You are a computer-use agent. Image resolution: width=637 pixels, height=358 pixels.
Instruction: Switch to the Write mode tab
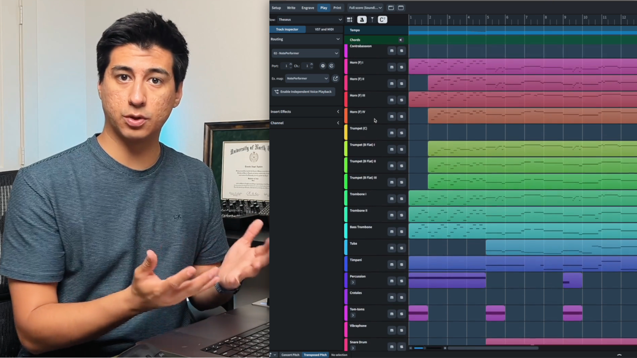tap(291, 8)
